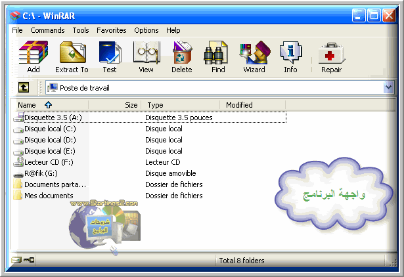Click the folder icon for Mes documents
404x277 pixels.
click(x=18, y=195)
